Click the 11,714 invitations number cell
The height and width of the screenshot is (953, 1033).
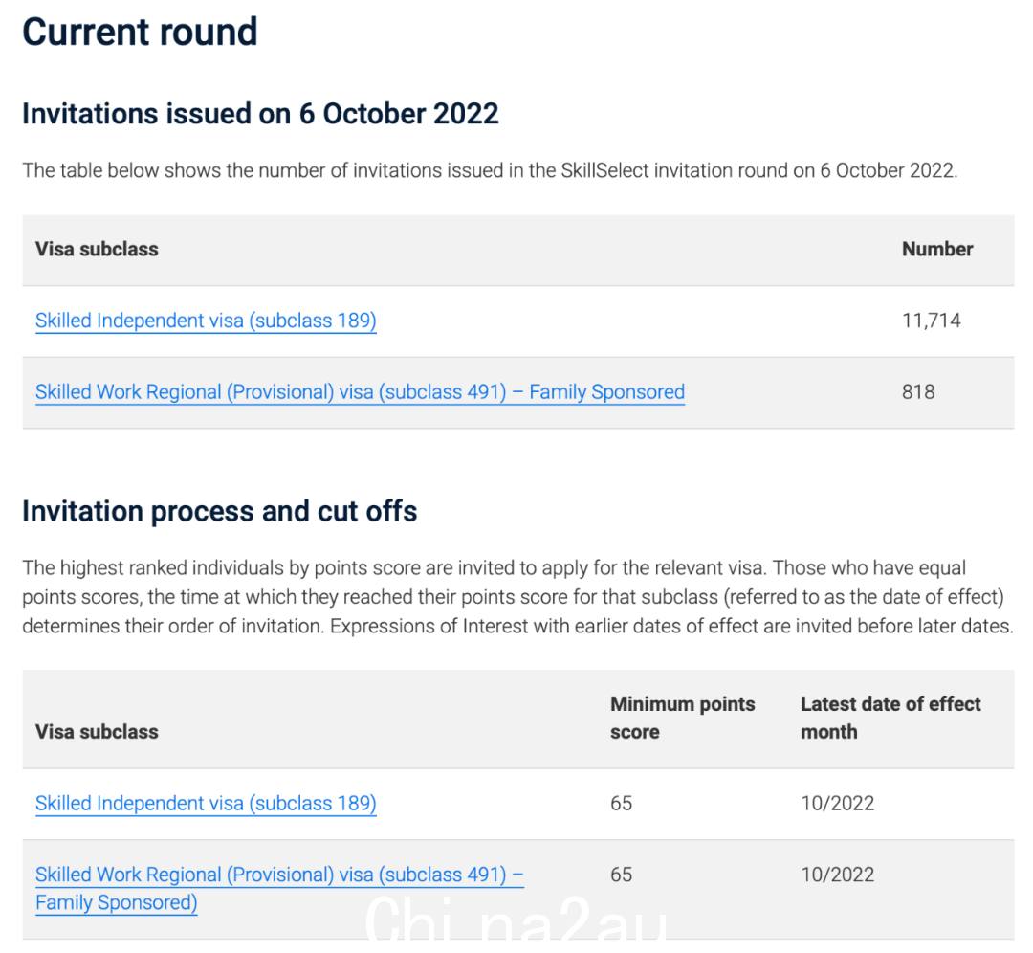point(931,321)
